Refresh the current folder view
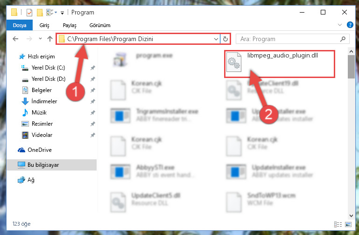359x235 pixels. pyautogui.click(x=225, y=39)
